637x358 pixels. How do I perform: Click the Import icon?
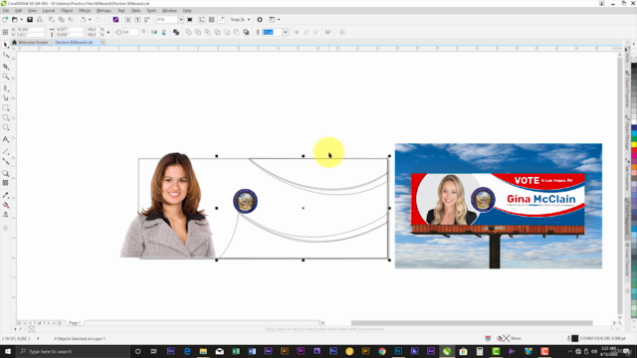coord(128,20)
